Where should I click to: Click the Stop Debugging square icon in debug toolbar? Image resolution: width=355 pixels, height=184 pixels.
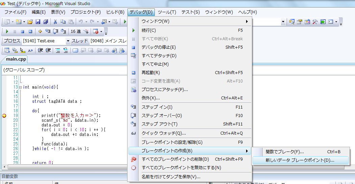(22, 31)
